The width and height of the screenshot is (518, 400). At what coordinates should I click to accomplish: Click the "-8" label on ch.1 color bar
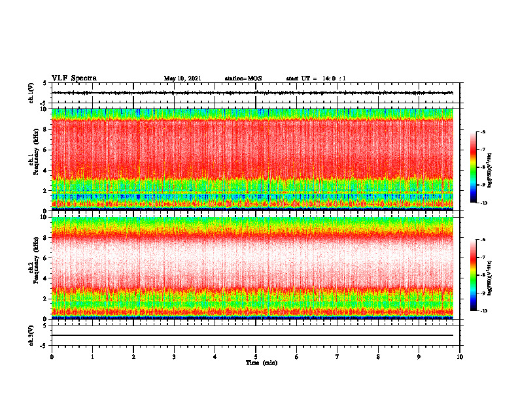tap(483, 167)
